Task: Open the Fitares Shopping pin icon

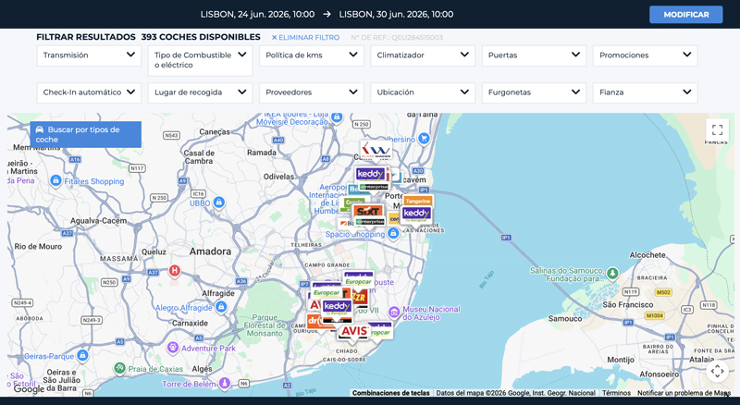Action: (55, 181)
